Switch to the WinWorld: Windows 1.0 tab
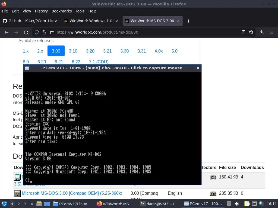 point(91,21)
